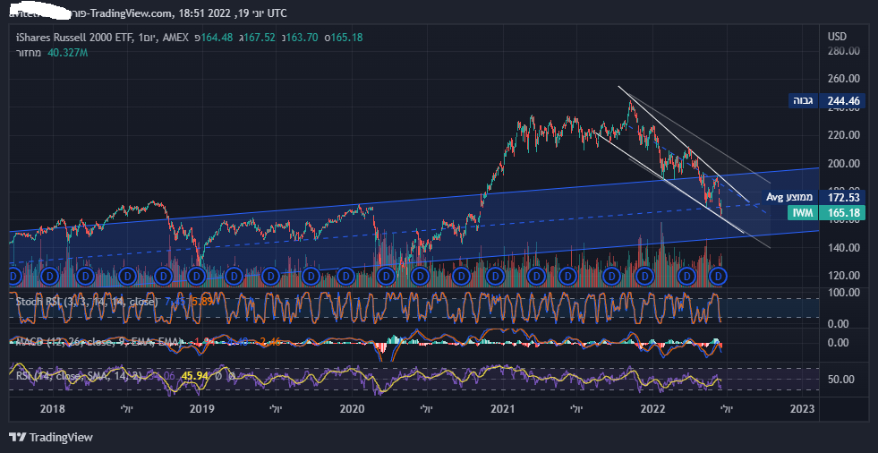Click the 140.00 price axis label
Viewport: 878px width, 453px height.
(844, 247)
